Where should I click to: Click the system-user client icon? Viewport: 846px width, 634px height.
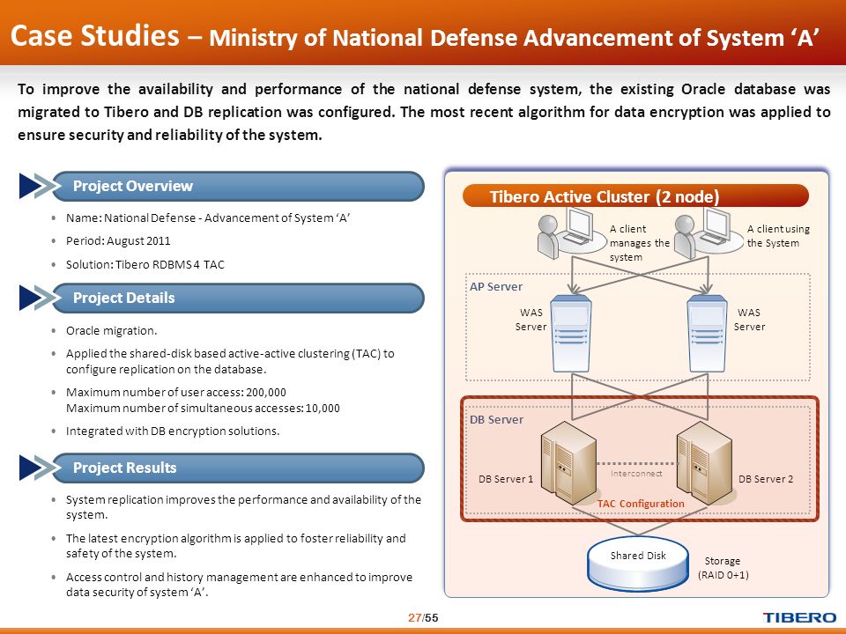[x=708, y=232]
